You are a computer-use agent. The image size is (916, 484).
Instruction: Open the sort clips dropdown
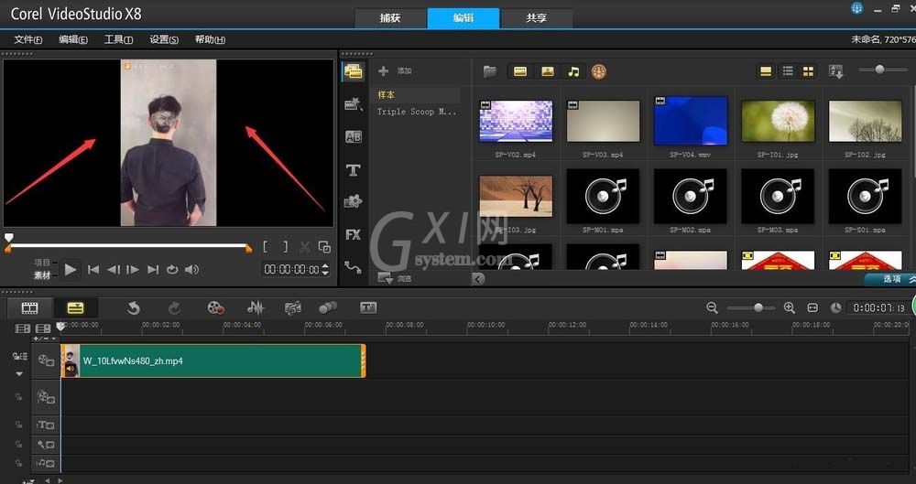[836, 71]
